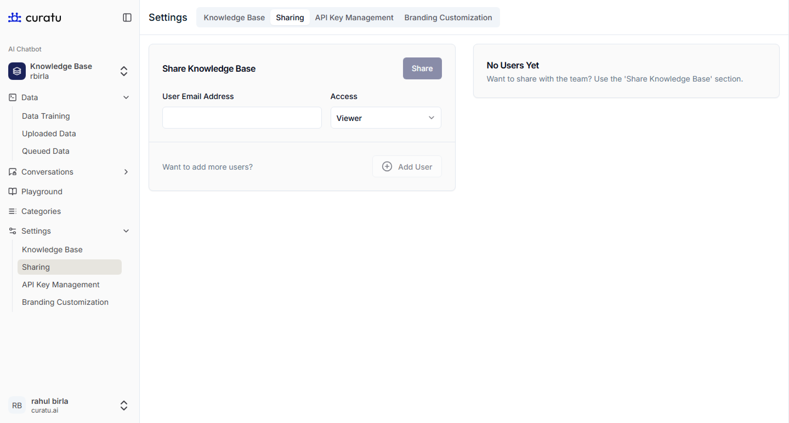Open rahul birla account menu chevrons

click(x=124, y=405)
